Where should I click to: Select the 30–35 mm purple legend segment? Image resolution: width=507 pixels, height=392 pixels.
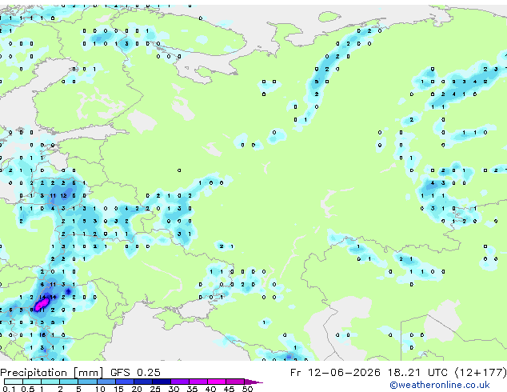coord(179,382)
